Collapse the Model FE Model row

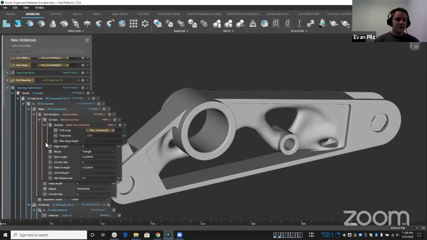tap(13, 93)
